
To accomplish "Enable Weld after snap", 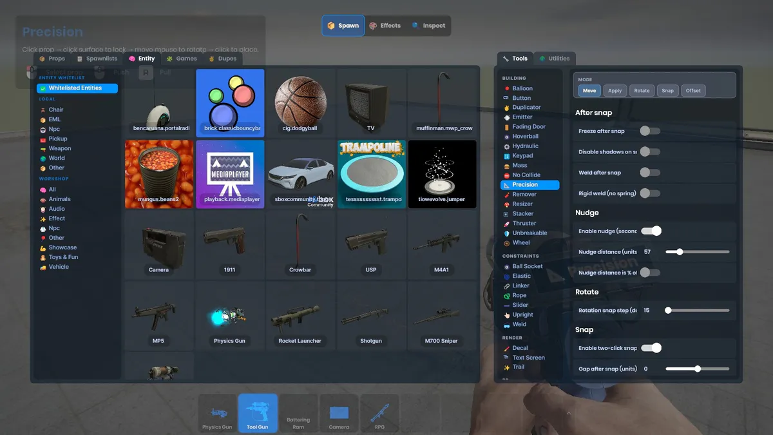I will (x=650, y=173).
